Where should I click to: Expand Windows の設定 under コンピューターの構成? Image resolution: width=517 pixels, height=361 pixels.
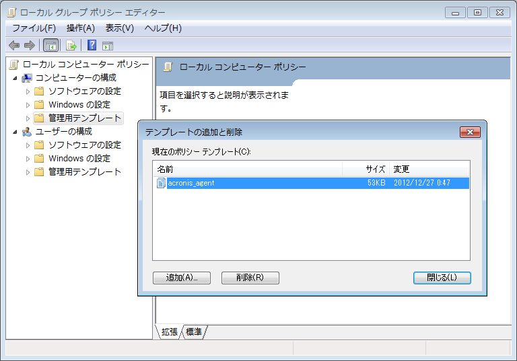[x=28, y=105]
